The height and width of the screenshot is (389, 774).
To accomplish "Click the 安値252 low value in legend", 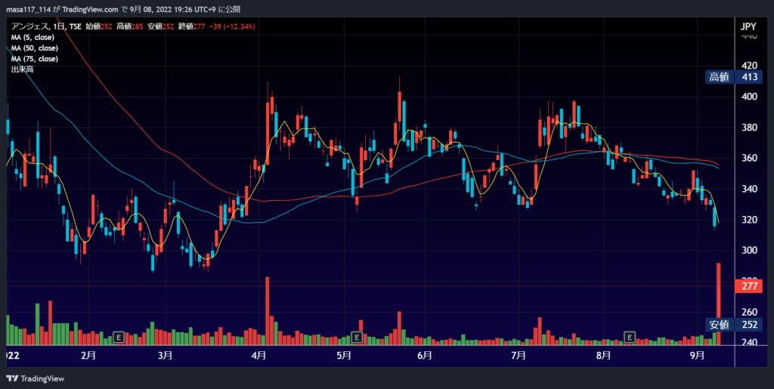I will tap(160, 26).
